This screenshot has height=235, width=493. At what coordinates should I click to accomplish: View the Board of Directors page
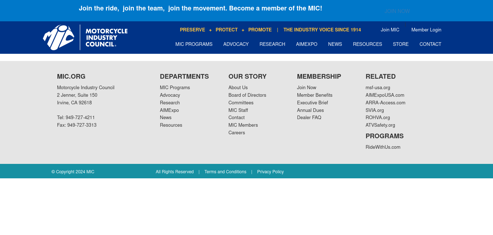pos(247,95)
